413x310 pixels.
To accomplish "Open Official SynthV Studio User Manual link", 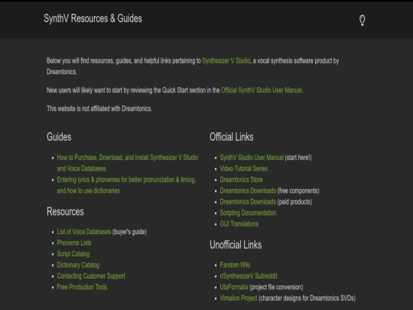I will click(262, 90).
